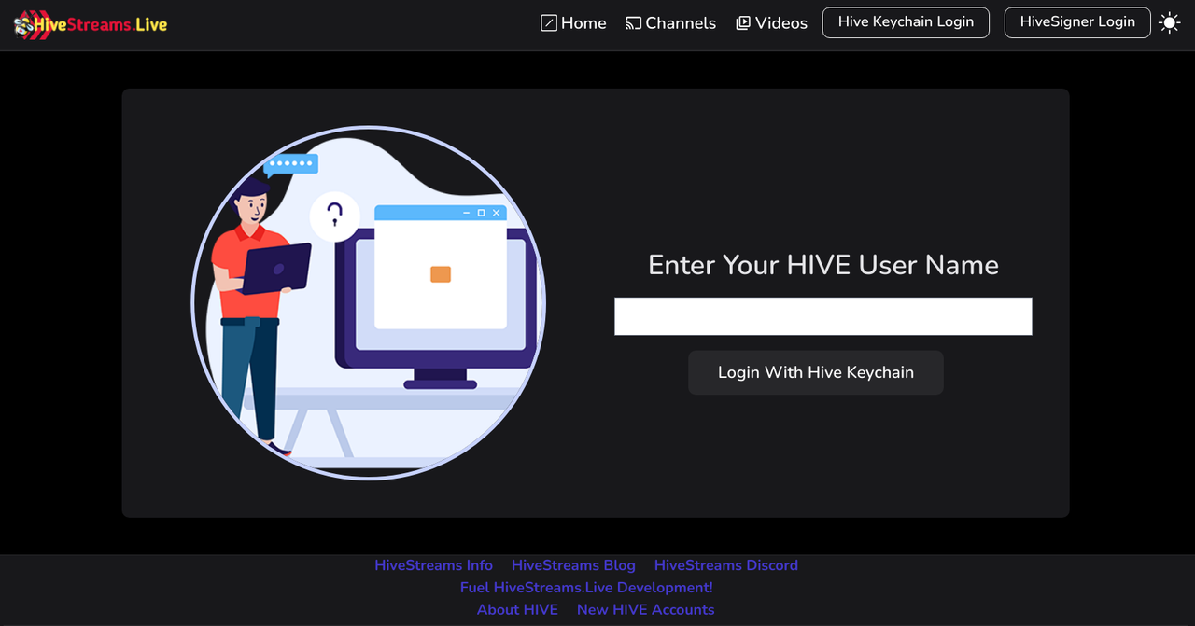Click the Hive Keychain Login button
Viewport: 1195px width, 626px height.
tap(906, 22)
